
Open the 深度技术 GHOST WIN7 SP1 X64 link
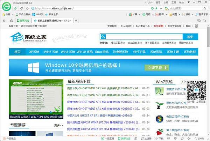(103, 102)
